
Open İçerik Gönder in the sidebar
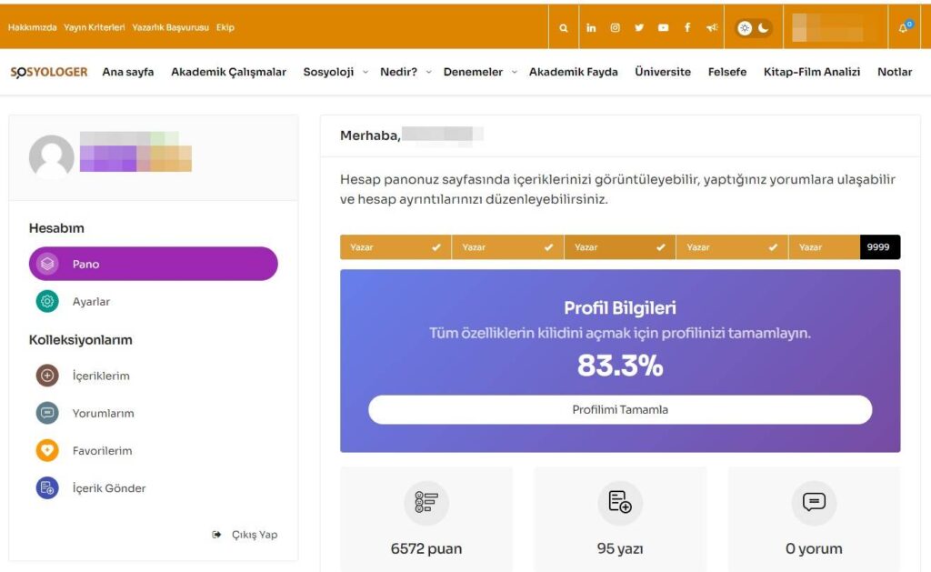click(109, 487)
